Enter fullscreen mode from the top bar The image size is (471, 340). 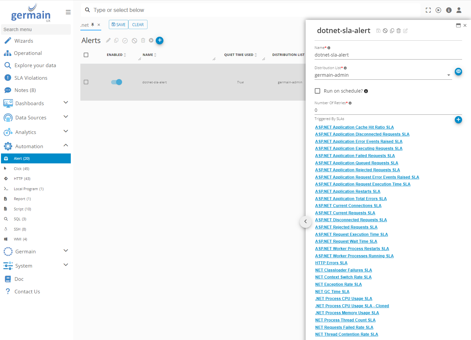(428, 10)
